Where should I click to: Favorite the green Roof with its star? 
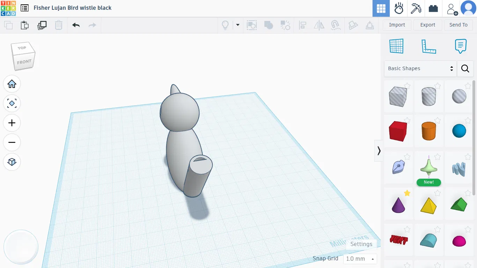[x=468, y=193]
